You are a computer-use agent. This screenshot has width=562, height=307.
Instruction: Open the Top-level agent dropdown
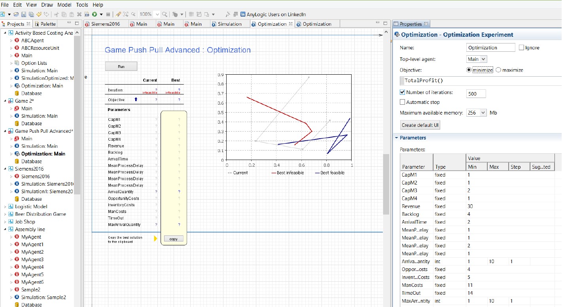click(477, 59)
